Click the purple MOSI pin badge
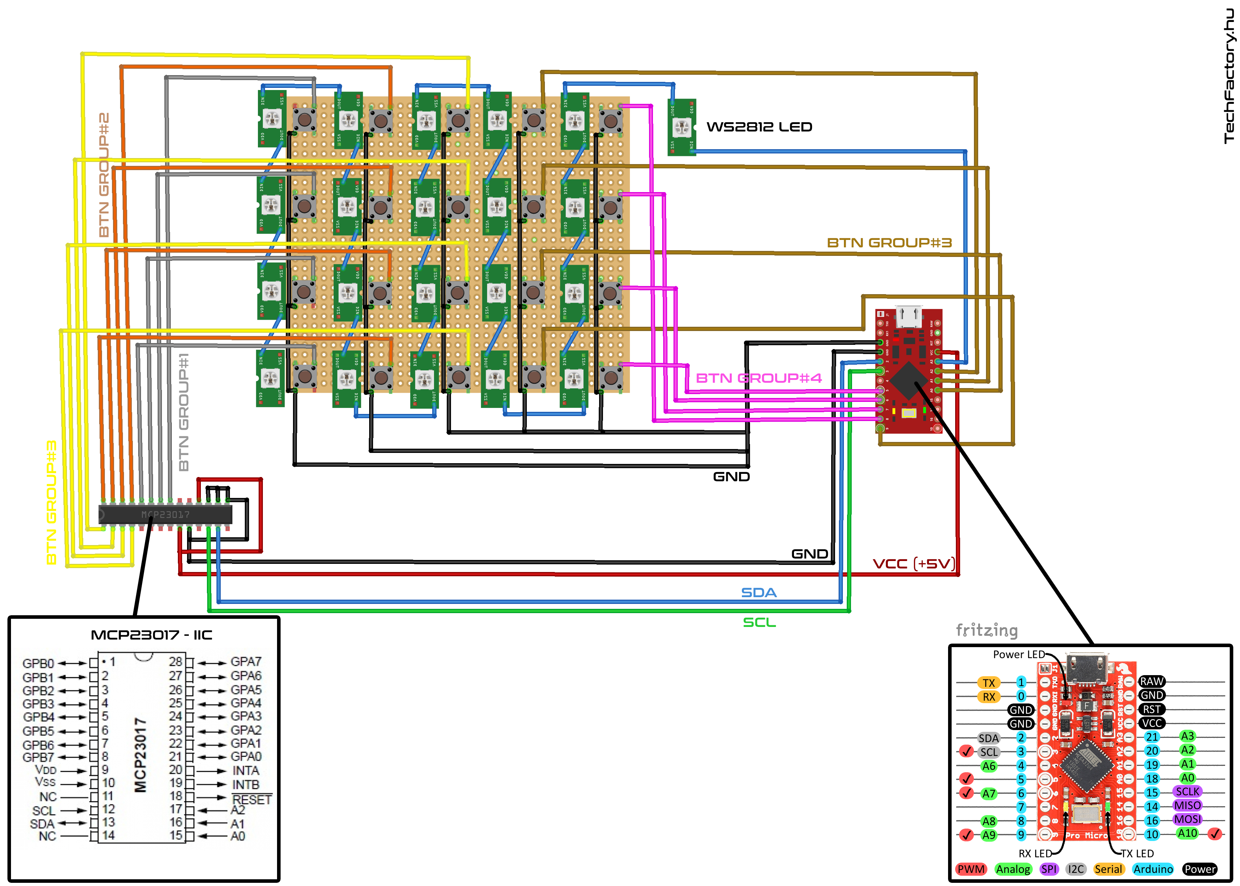The image size is (1240, 886). (x=1187, y=819)
